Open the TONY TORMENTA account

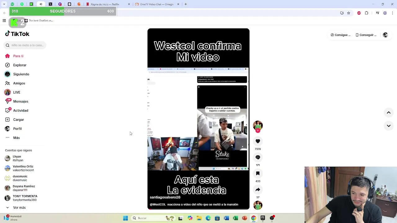(x=21, y=198)
